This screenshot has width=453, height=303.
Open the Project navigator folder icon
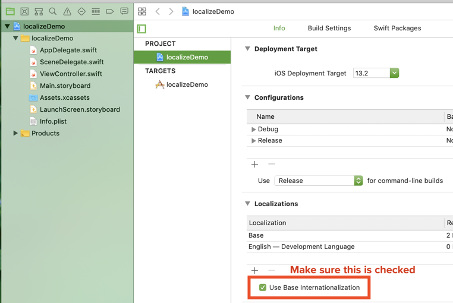tap(10, 11)
